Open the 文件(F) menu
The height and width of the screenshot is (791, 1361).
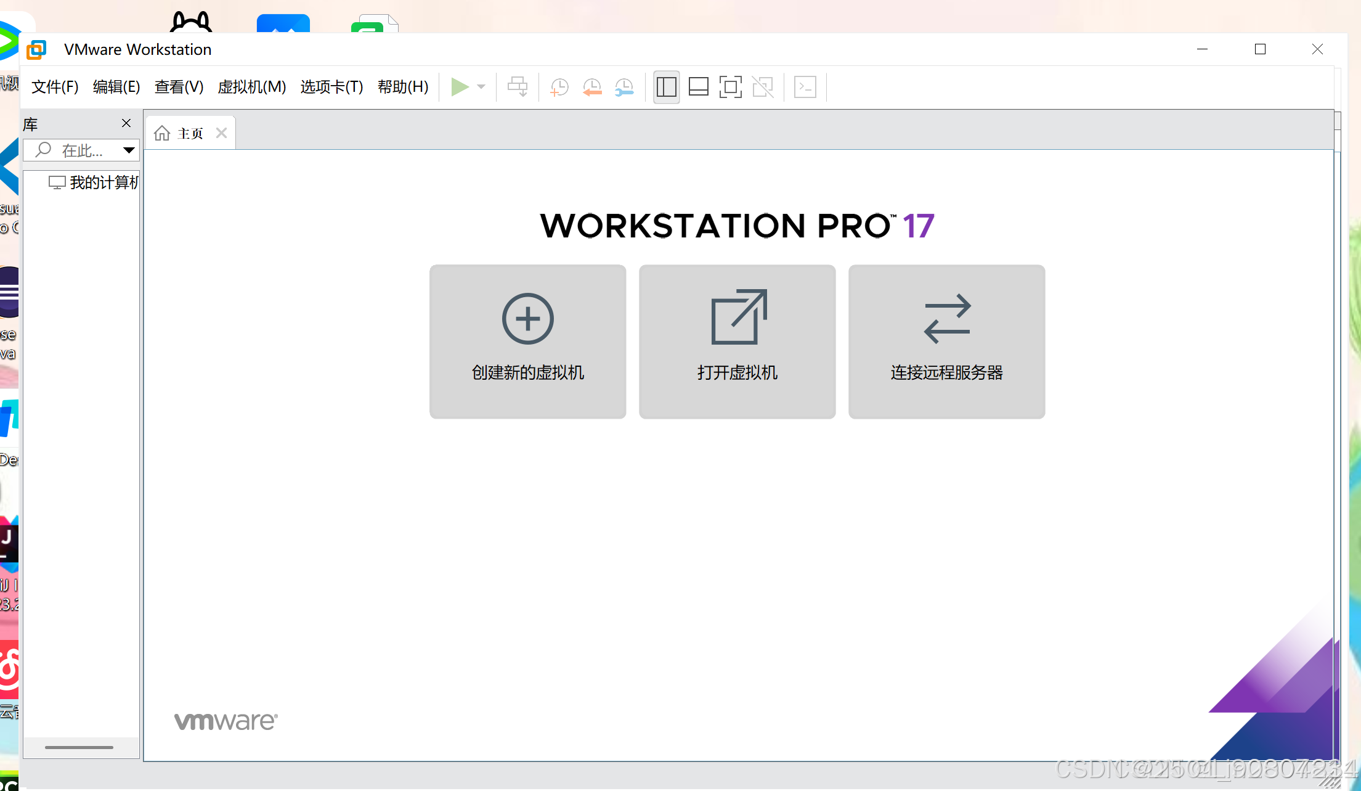pos(55,87)
